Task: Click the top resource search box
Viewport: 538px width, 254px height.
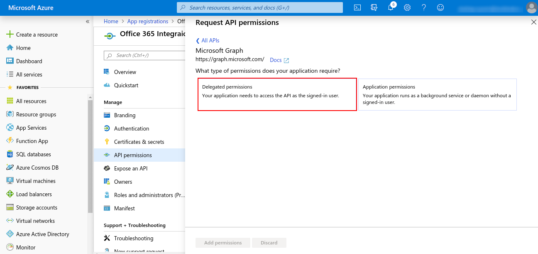Action: click(x=260, y=7)
